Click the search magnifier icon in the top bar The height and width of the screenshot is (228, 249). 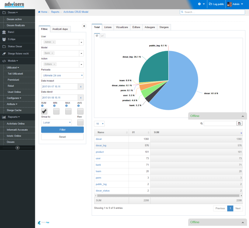click(182, 12)
